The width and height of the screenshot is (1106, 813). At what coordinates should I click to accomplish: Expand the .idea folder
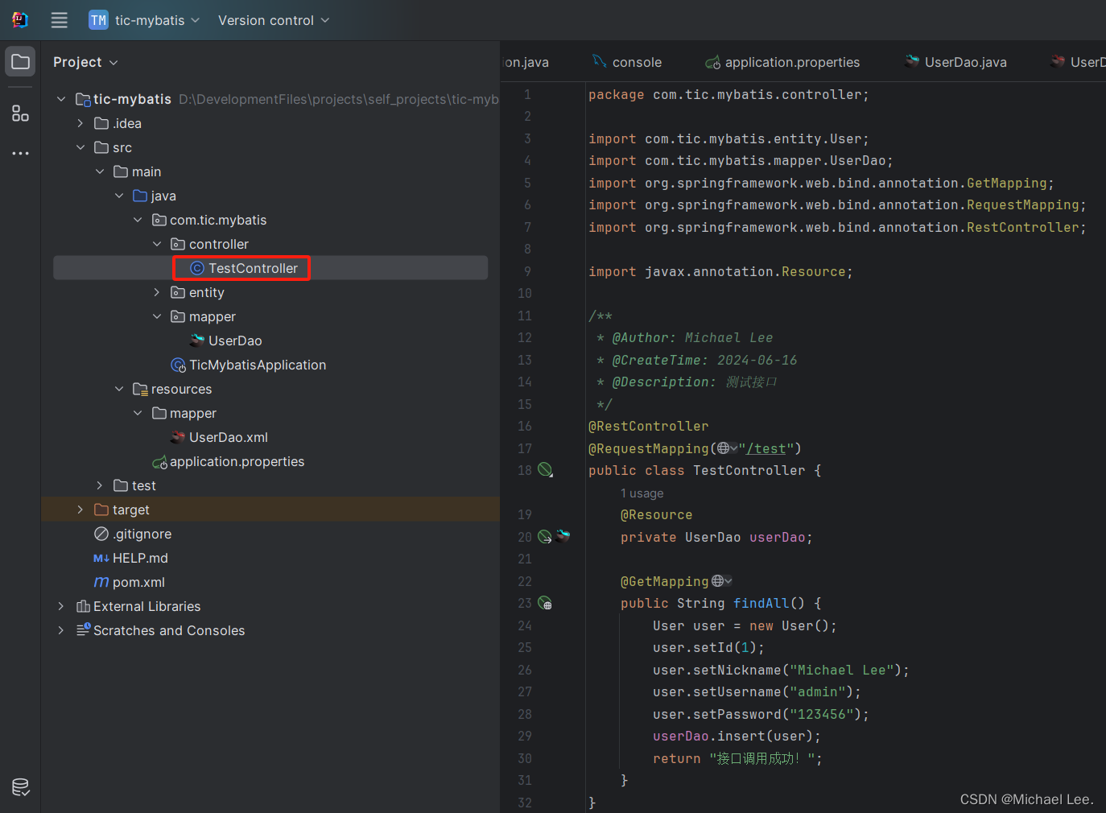80,123
